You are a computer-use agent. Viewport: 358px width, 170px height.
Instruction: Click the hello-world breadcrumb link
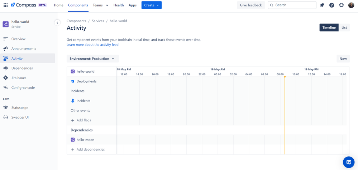[x=118, y=21]
